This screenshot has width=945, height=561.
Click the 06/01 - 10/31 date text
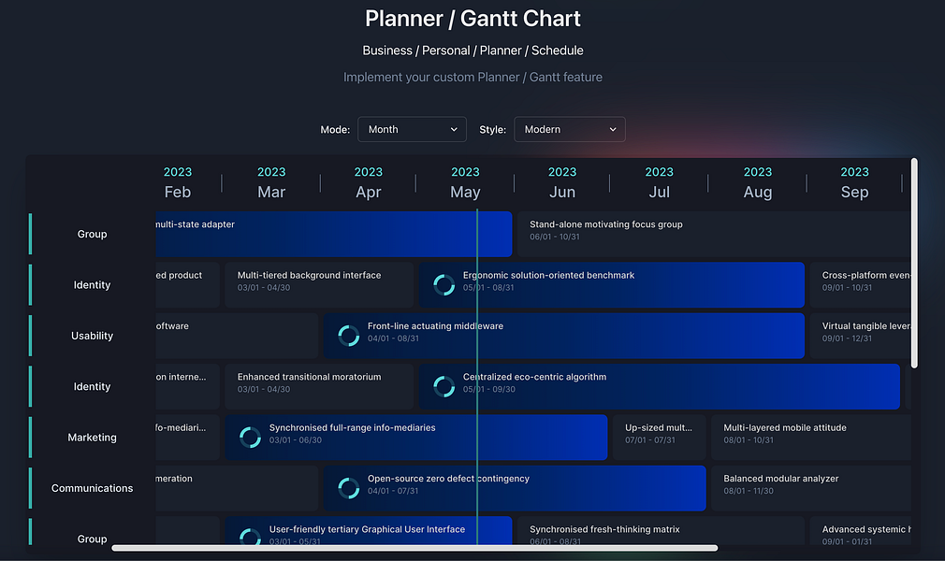(x=555, y=237)
